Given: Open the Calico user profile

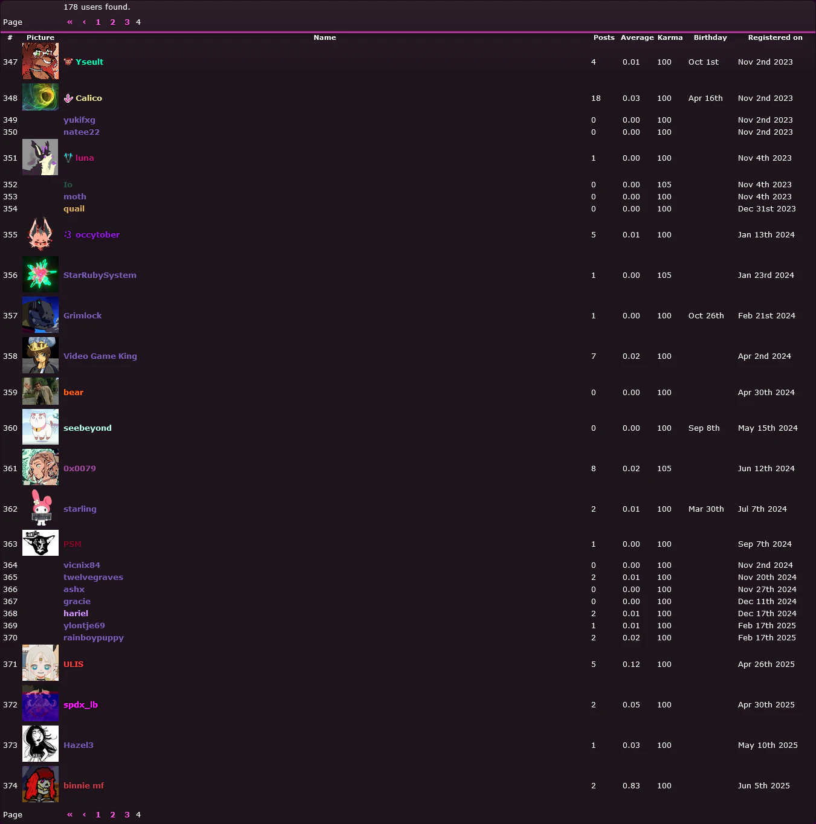Looking at the screenshot, I should pos(89,98).
